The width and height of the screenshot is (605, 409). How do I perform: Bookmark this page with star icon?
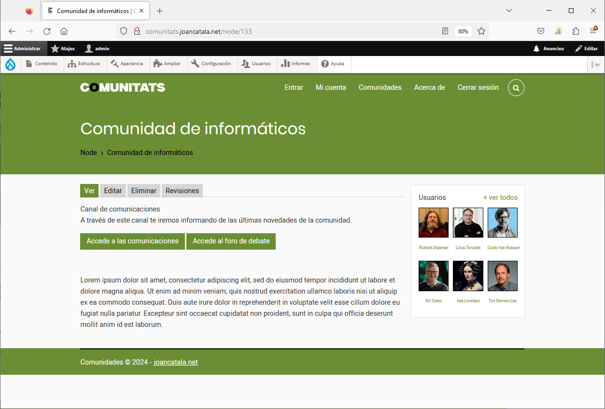[481, 31]
